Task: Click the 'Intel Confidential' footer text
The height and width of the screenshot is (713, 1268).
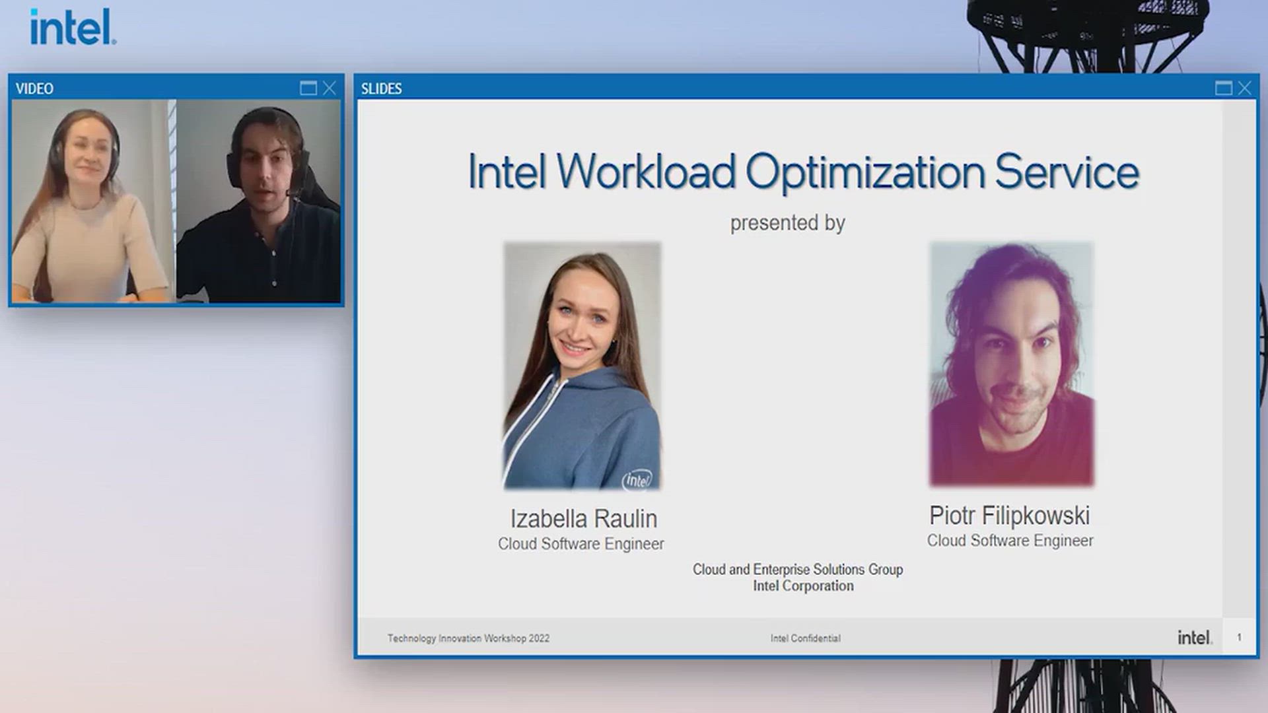Action: (805, 638)
